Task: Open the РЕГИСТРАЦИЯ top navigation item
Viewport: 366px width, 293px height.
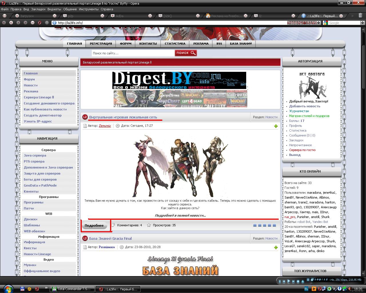Action: point(101,43)
